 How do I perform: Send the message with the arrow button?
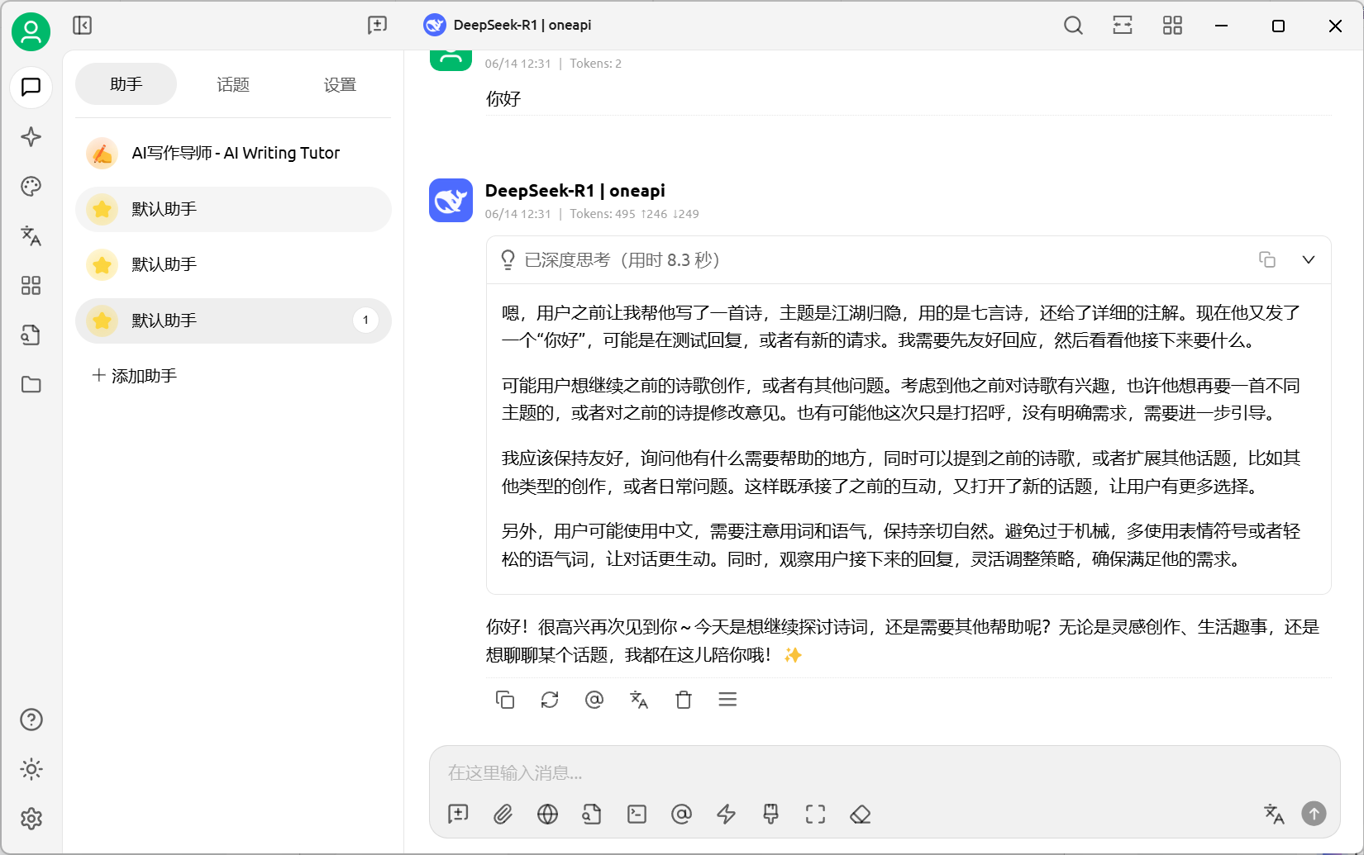pos(1314,814)
